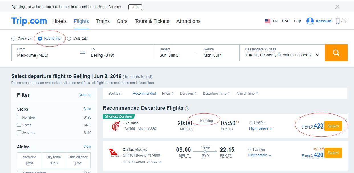Select the One-way radio button
The image size is (354, 173).
(13, 39)
